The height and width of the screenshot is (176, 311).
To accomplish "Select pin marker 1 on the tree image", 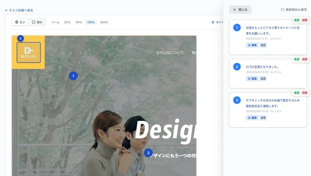I will 73,76.
